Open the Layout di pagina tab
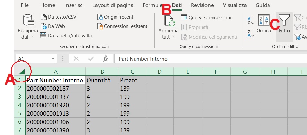The image size is (307, 135). point(113,5)
